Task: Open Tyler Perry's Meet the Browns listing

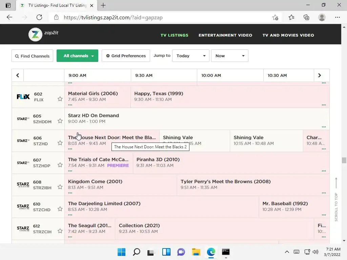Action: point(253,185)
